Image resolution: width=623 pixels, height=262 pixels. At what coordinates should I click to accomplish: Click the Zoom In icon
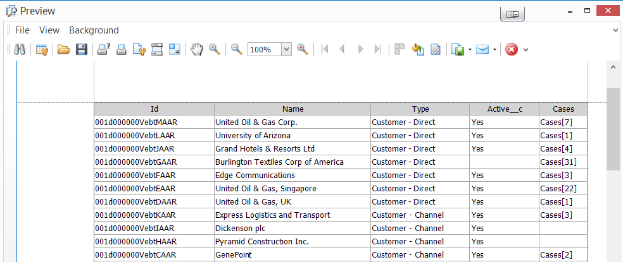(303, 49)
